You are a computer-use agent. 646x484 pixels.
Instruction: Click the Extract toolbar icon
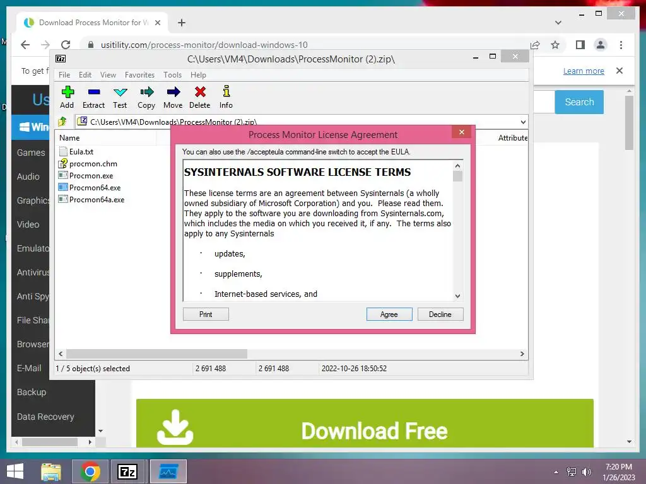(93, 97)
